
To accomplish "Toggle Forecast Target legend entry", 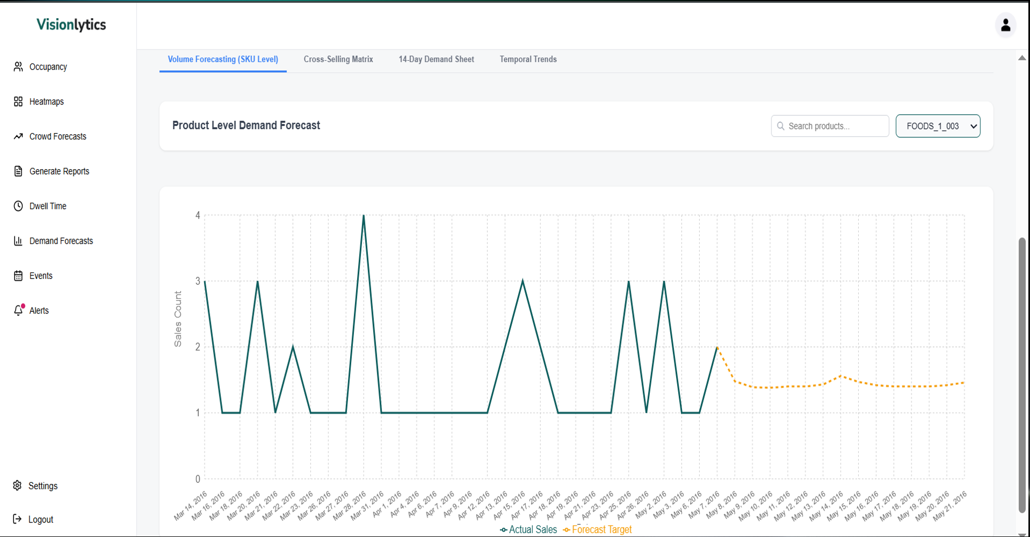I will (x=597, y=529).
